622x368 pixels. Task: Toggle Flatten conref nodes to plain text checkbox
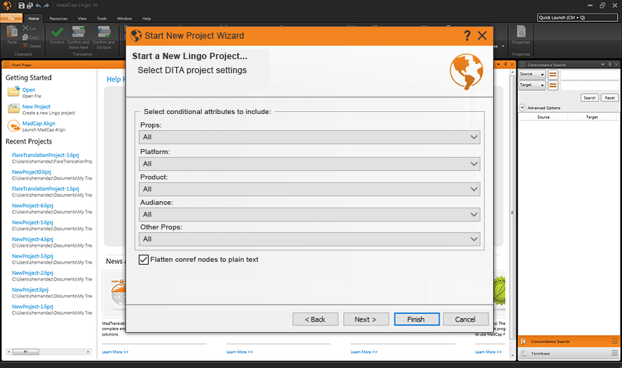point(144,260)
